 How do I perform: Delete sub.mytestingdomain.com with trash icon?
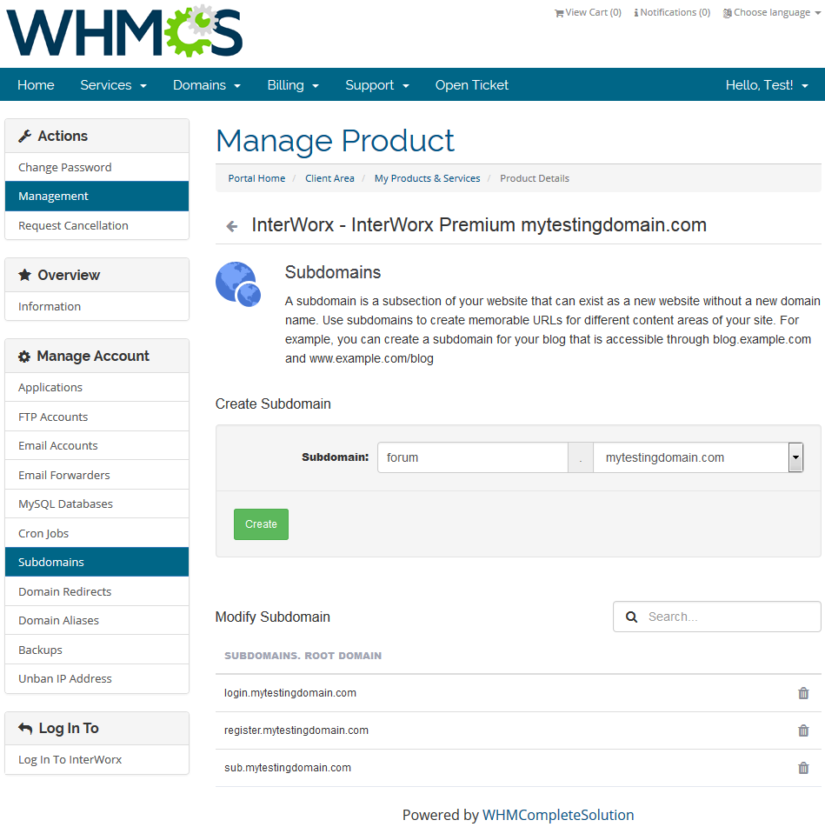pos(803,768)
